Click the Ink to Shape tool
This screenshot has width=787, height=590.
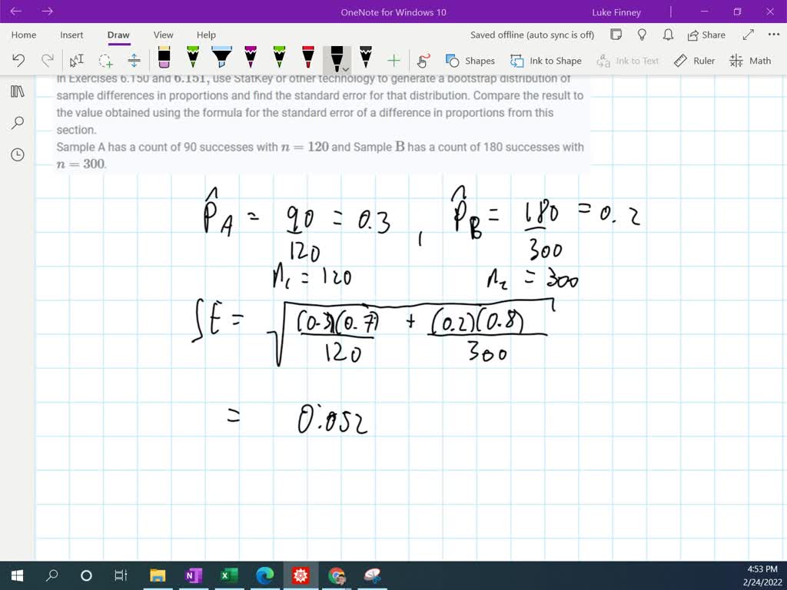[546, 60]
